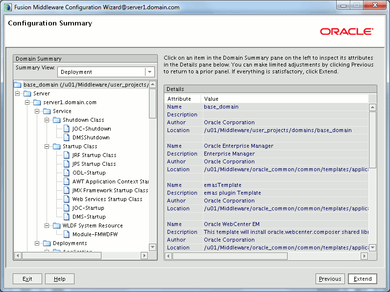Click the Details pane scroll down arrow
The height and width of the screenshot is (292, 390).
point(372,247)
